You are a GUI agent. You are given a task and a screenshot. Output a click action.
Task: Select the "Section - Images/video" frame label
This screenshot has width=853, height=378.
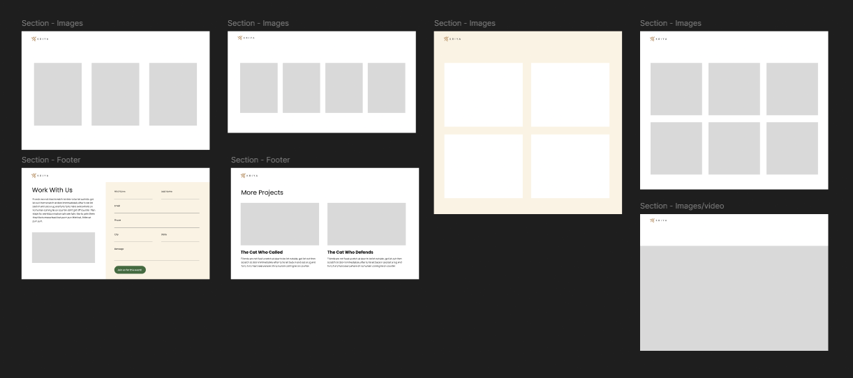tap(682, 206)
